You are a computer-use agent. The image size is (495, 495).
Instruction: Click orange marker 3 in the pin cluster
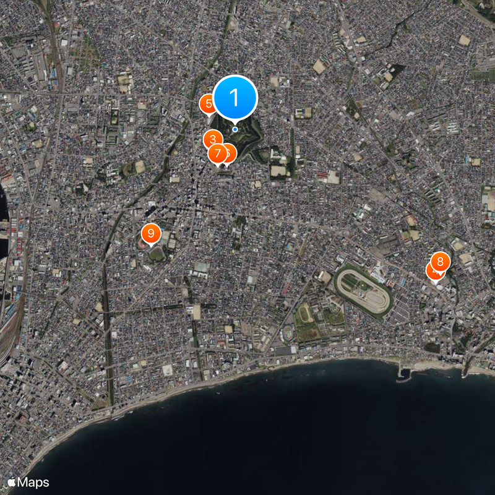pos(213,139)
